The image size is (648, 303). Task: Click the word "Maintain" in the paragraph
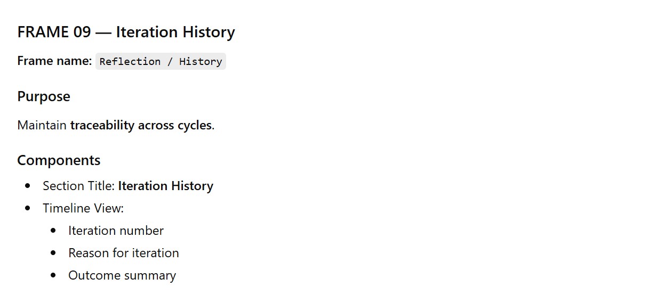tap(42, 126)
